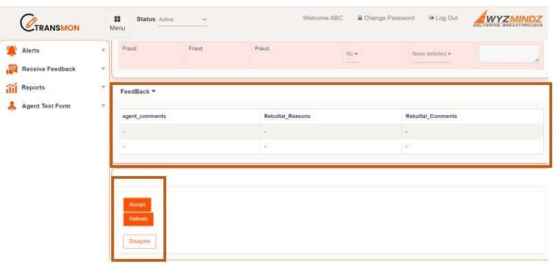This screenshot has height=272, width=559.
Task: Select Receive Feedback in sidebar menu
Action: pos(49,69)
